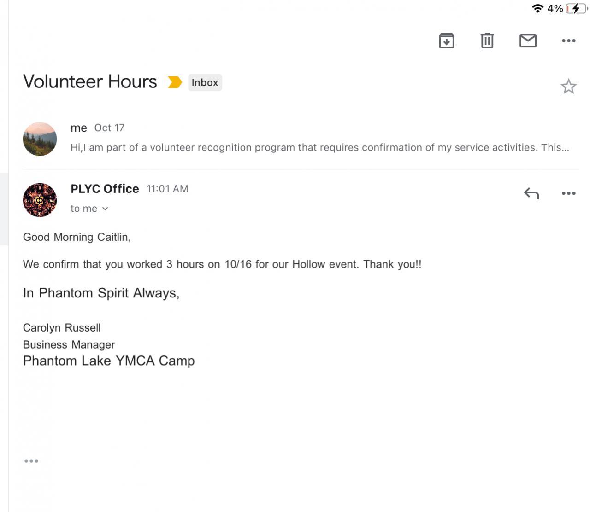Screen dimensions: 590x512
Task: Reply to PLYC Office message
Action: (x=531, y=193)
